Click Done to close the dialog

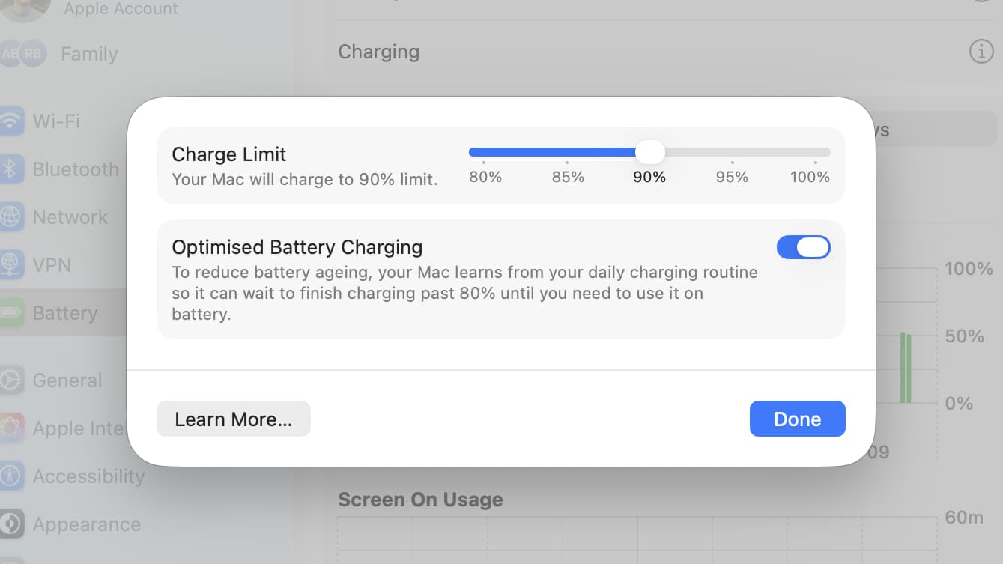pos(797,419)
